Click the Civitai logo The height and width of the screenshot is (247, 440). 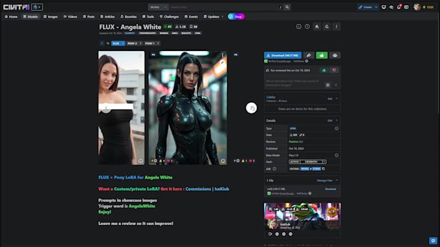[16, 7]
